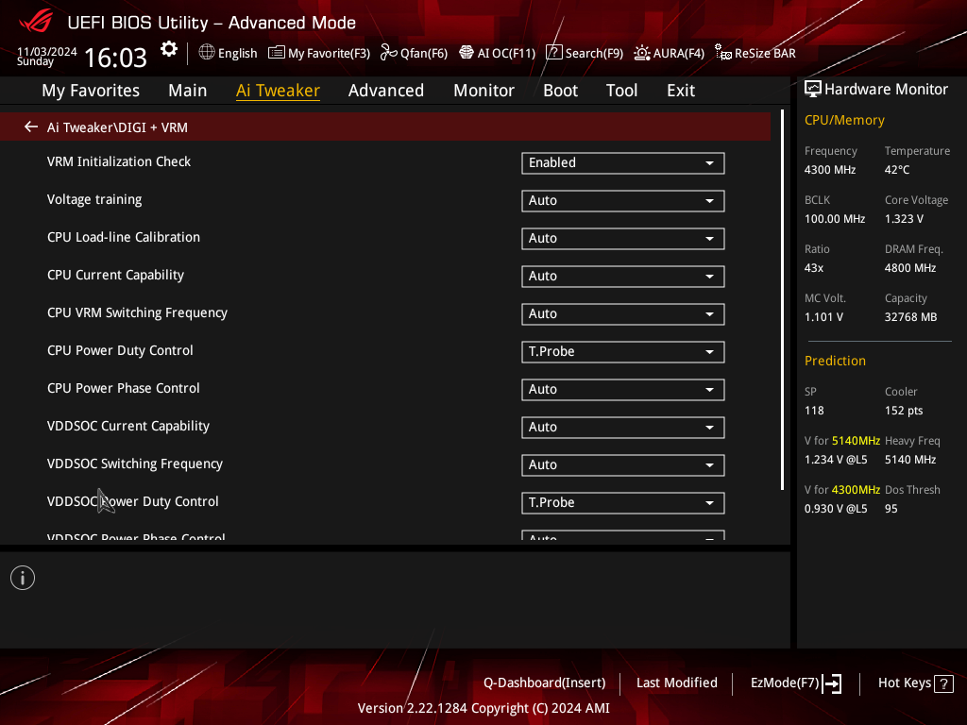Expand CPU VRM Switching Frequency dropdown
Image resolution: width=967 pixels, height=725 pixels.
pos(623,313)
